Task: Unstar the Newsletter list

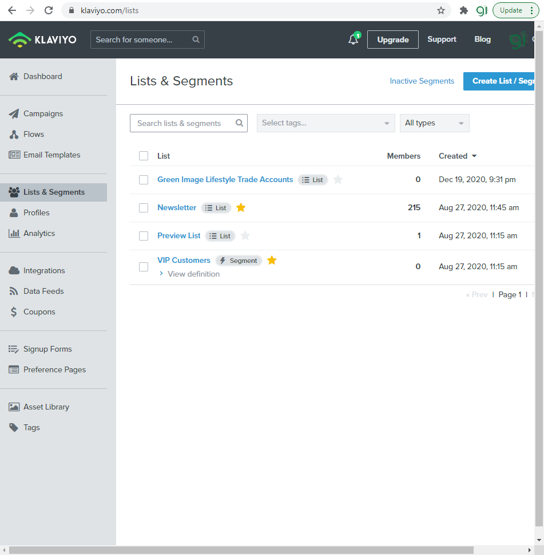Action: click(241, 207)
